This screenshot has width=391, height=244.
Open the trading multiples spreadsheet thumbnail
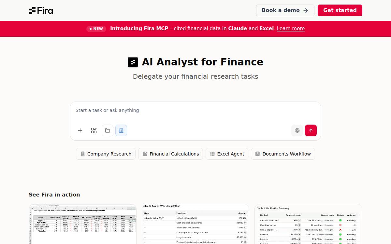pyautogui.click(x=82, y=224)
